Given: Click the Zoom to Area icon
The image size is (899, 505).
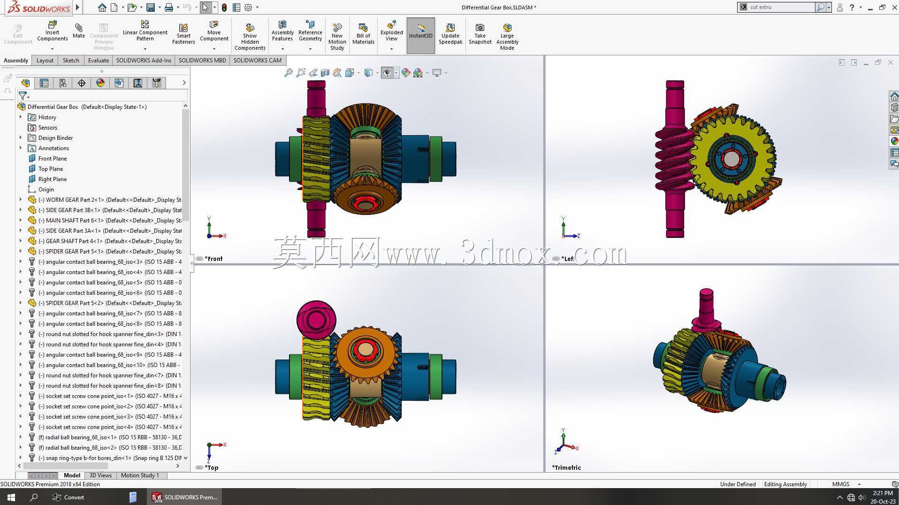Looking at the screenshot, I should pos(301,73).
